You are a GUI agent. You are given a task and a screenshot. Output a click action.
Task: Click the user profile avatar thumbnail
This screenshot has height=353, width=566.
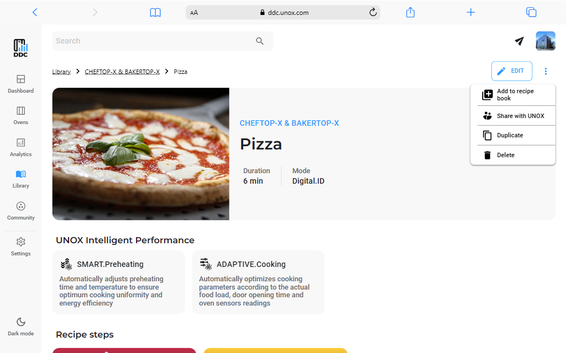click(x=545, y=41)
